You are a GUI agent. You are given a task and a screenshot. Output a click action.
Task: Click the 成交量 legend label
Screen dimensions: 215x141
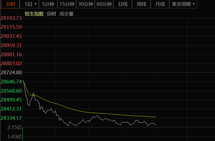(x=66, y=14)
